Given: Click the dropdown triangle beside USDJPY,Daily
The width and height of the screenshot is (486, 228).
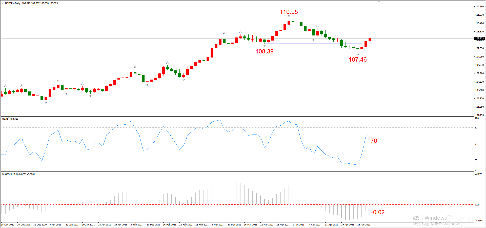Looking at the screenshot, I should [x=3, y=3].
